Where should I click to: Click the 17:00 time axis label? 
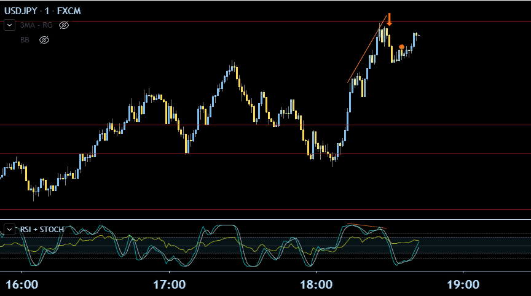[x=169, y=284]
